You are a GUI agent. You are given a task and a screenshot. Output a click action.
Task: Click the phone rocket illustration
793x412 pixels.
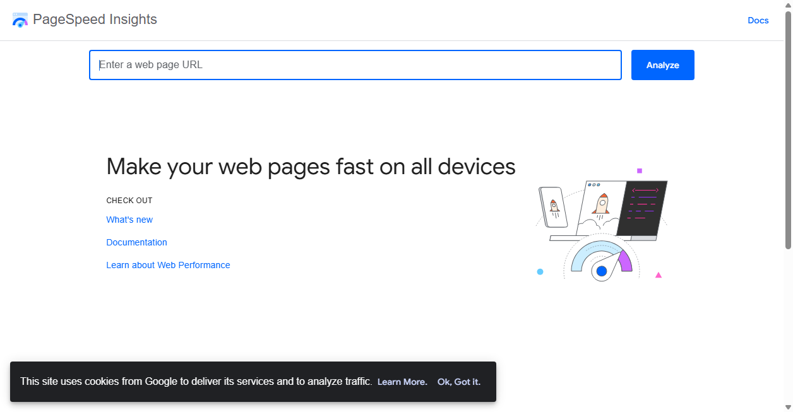click(553, 207)
